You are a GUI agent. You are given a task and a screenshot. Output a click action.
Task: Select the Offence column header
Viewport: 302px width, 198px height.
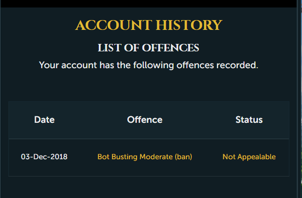pos(145,120)
